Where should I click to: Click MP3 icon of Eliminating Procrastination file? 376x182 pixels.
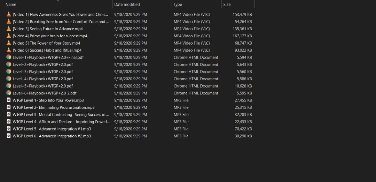pos(9,107)
